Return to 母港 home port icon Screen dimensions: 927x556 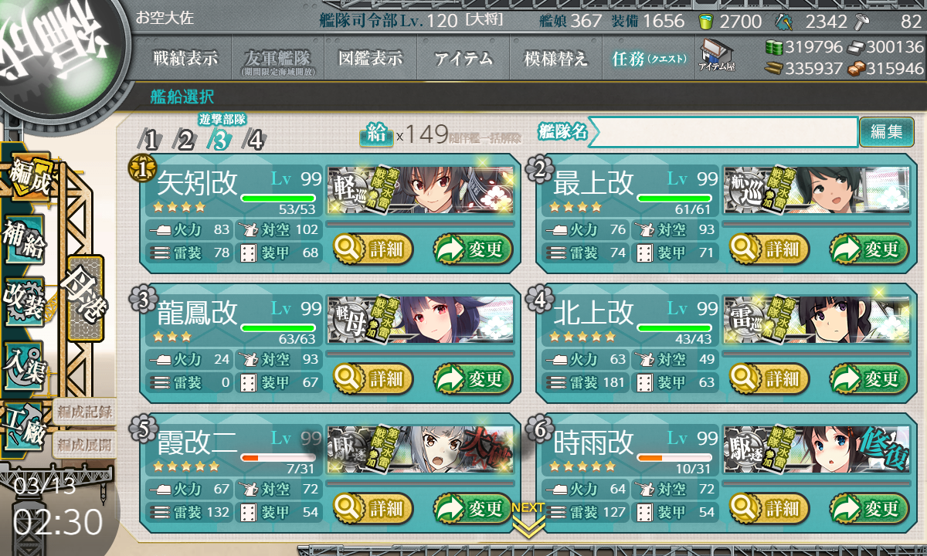tap(84, 299)
